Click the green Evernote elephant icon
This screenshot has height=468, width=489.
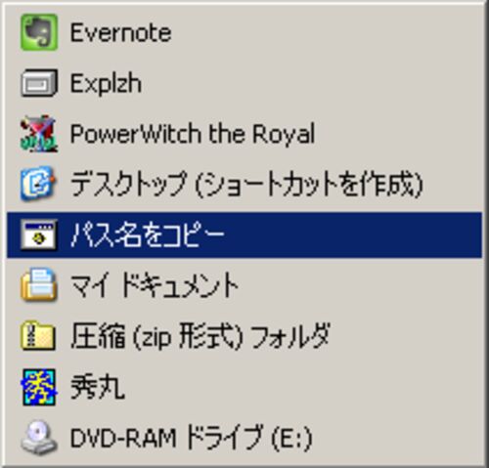tap(39, 32)
